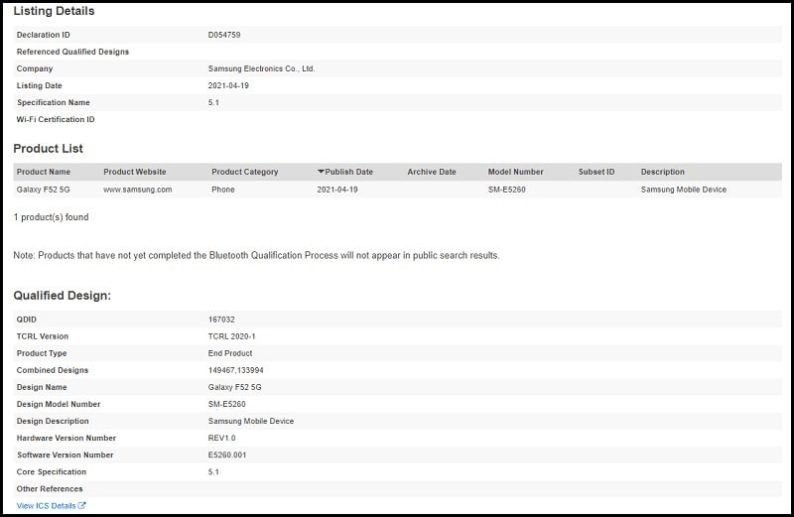This screenshot has width=794, height=517.
Task: Click the Declaration ID label
Action: click(x=44, y=35)
